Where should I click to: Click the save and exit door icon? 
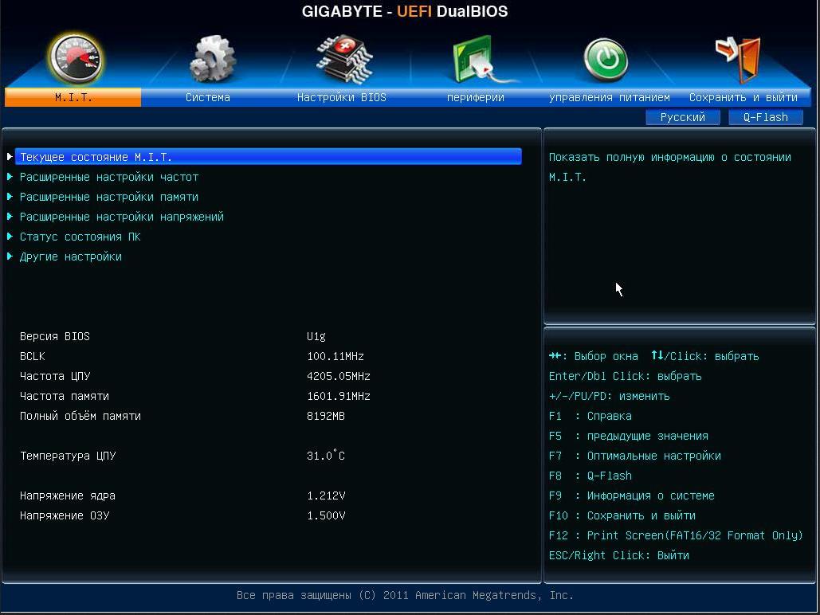click(739, 59)
